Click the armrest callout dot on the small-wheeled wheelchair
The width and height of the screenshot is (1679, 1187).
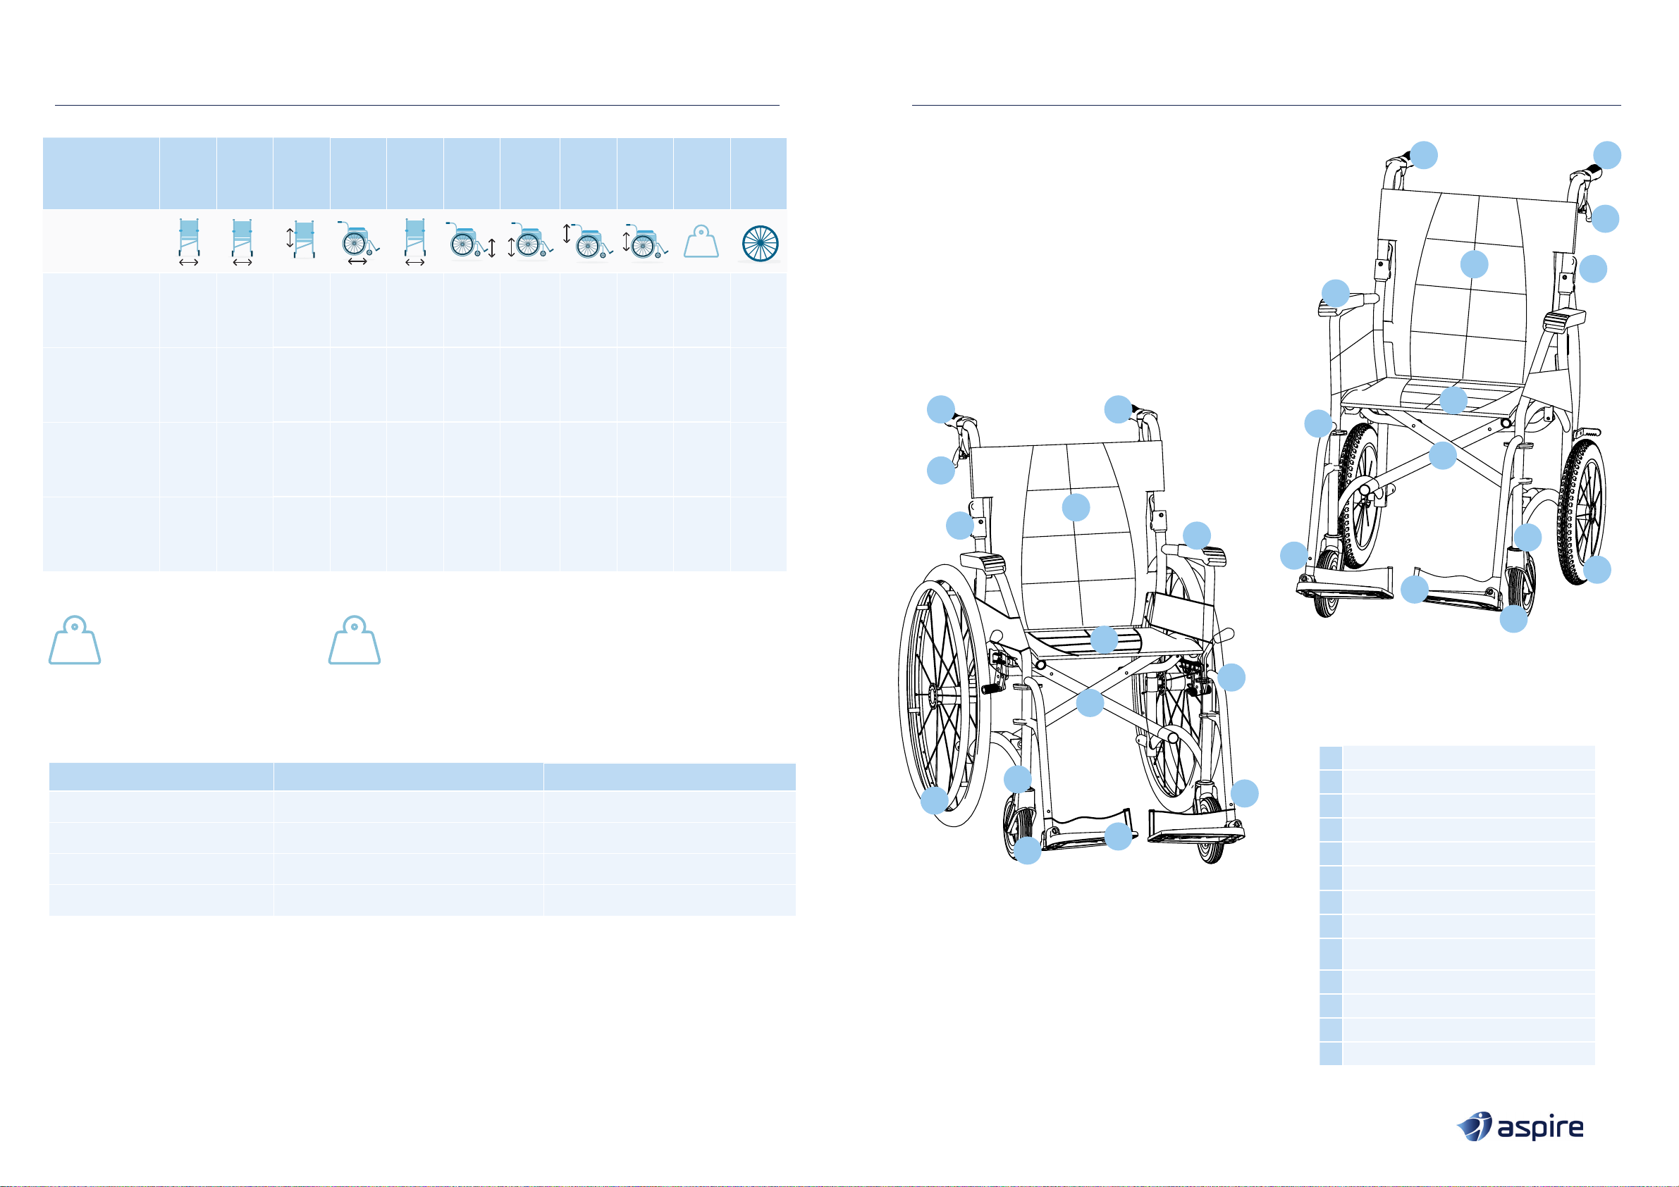(1335, 293)
